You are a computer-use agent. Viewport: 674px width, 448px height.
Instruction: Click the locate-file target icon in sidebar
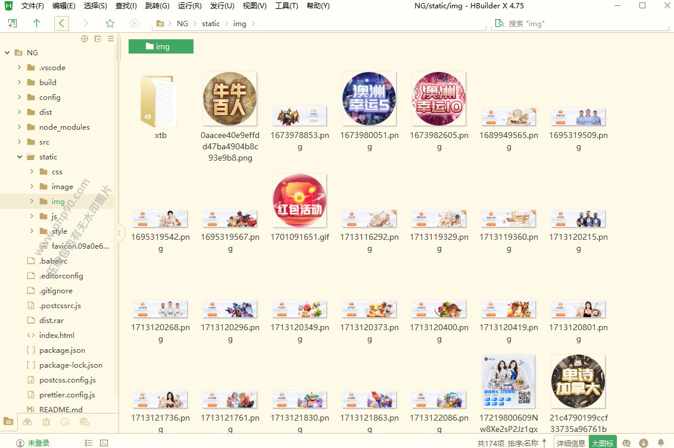[85, 39]
